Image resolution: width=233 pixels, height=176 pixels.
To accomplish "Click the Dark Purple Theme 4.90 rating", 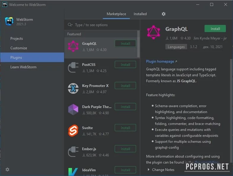I will pyautogui.click(x=104, y=113).
